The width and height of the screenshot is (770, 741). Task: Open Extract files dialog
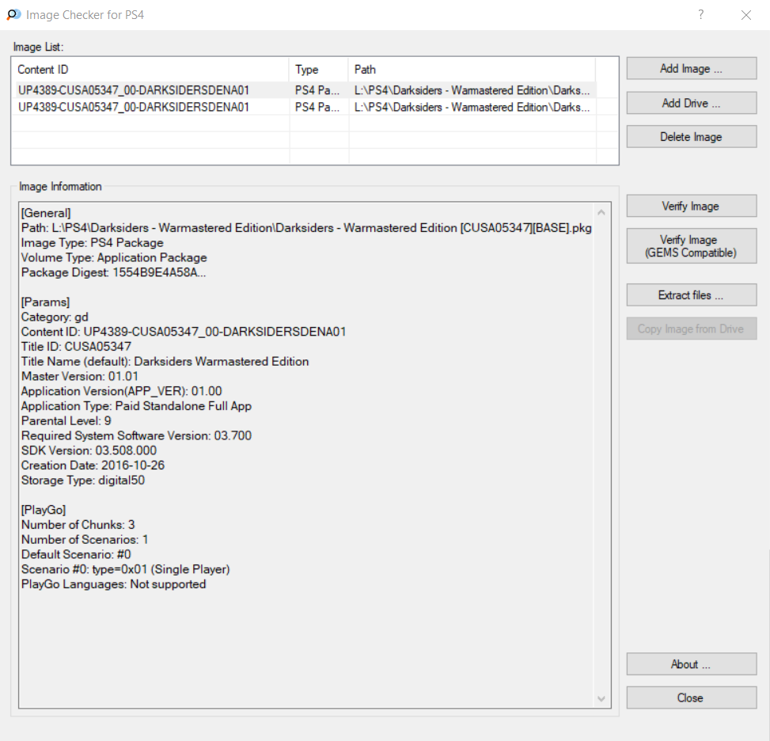(x=691, y=294)
